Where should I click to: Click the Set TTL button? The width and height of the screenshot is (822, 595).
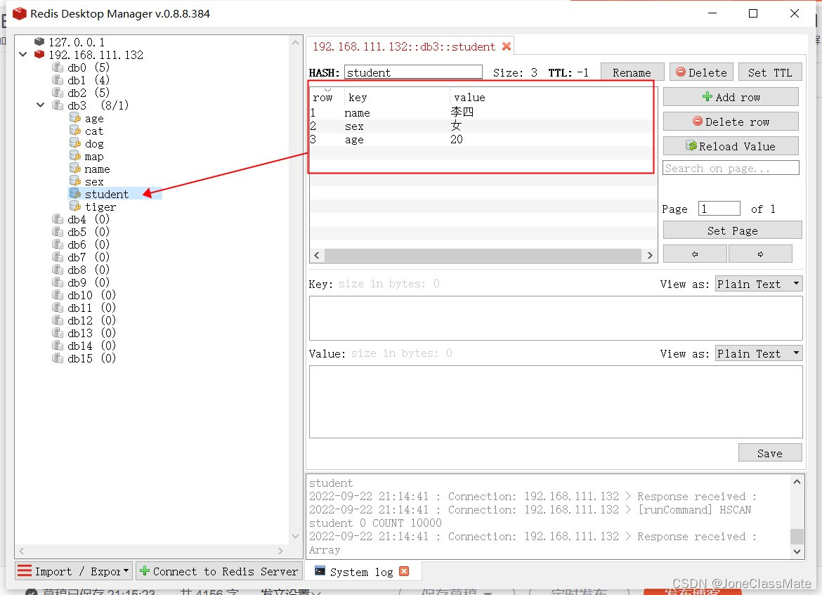click(770, 72)
